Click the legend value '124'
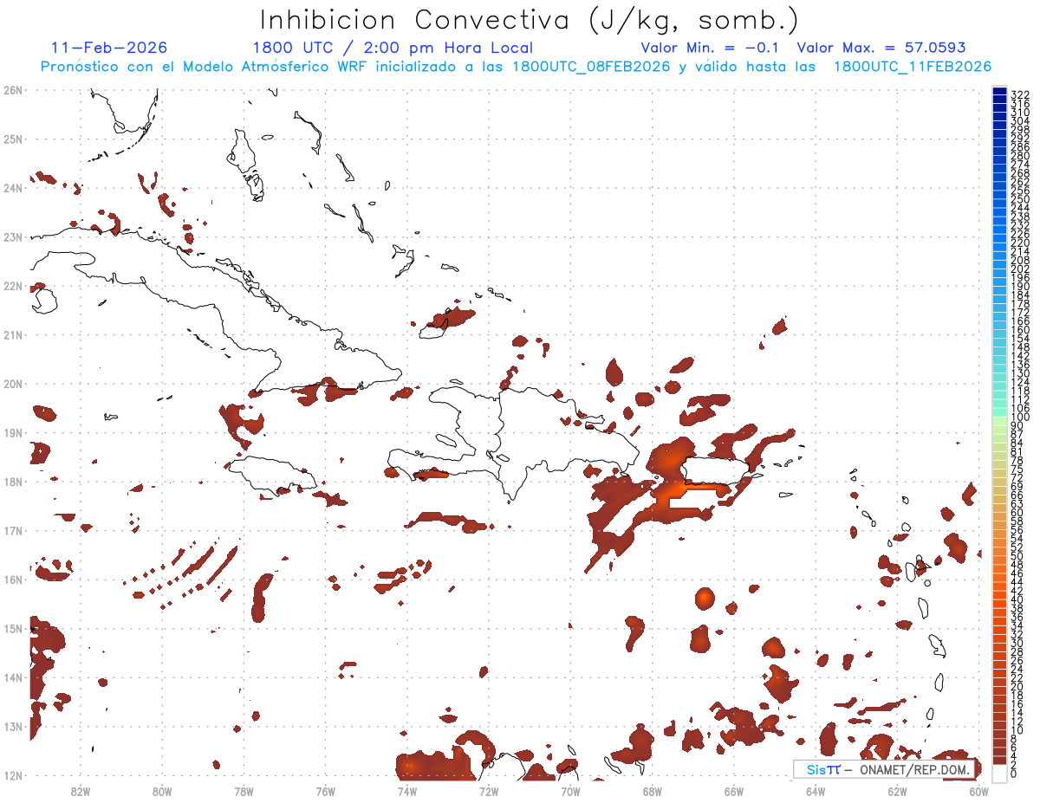Image resolution: width=1040 pixels, height=803 pixels. tap(1020, 382)
